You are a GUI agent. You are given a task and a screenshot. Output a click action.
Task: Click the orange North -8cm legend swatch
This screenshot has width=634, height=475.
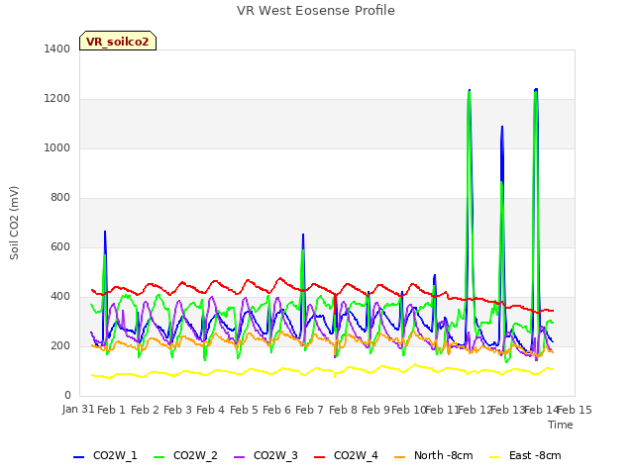(400, 457)
